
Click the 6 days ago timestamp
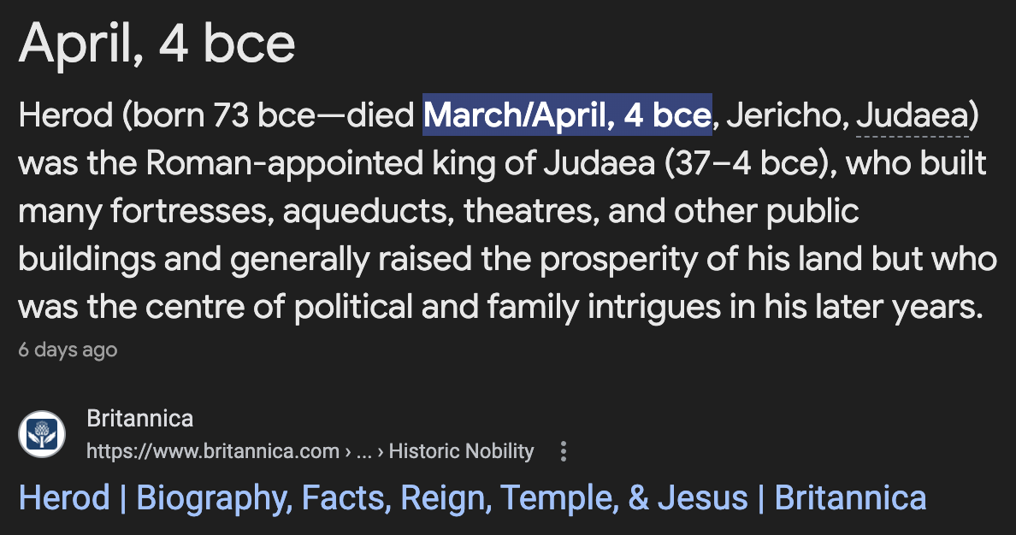tap(68, 350)
